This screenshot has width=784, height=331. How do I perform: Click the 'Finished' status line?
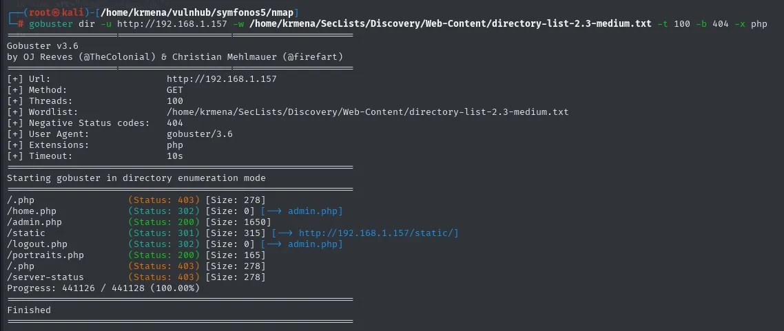tap(29, 310)
